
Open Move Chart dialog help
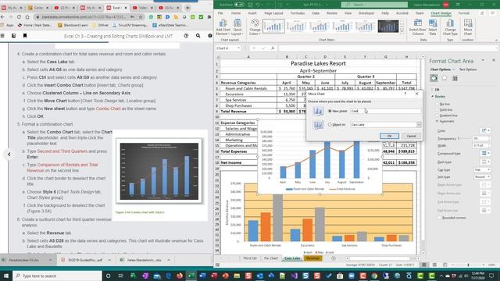pos(405,94)
